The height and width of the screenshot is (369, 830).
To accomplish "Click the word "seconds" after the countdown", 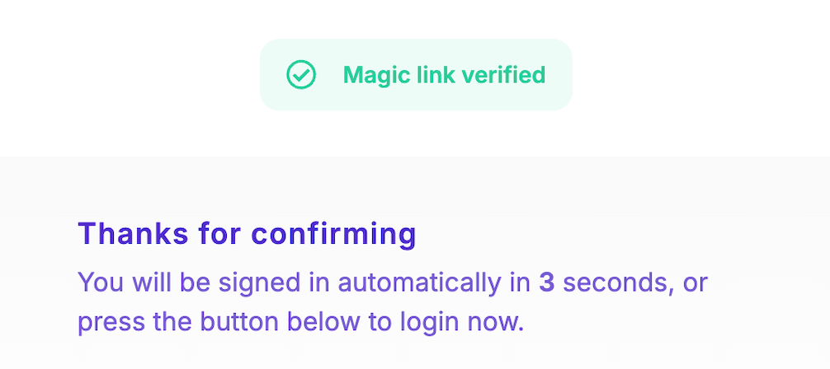I will pos(615,283).
